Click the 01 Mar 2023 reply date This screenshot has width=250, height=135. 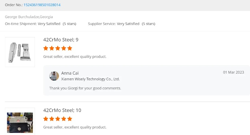coord(233,73)
